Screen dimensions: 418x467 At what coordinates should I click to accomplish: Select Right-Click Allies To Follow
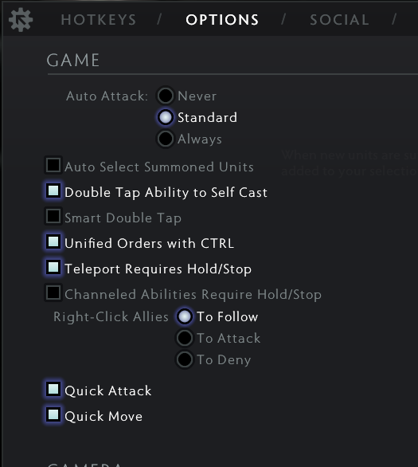pyautogui.click(x=185, y=316)
